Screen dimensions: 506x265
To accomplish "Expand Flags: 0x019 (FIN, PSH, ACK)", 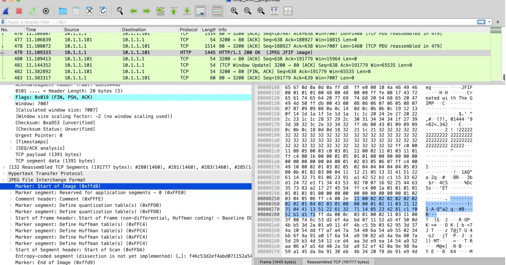I will (11, 97).
